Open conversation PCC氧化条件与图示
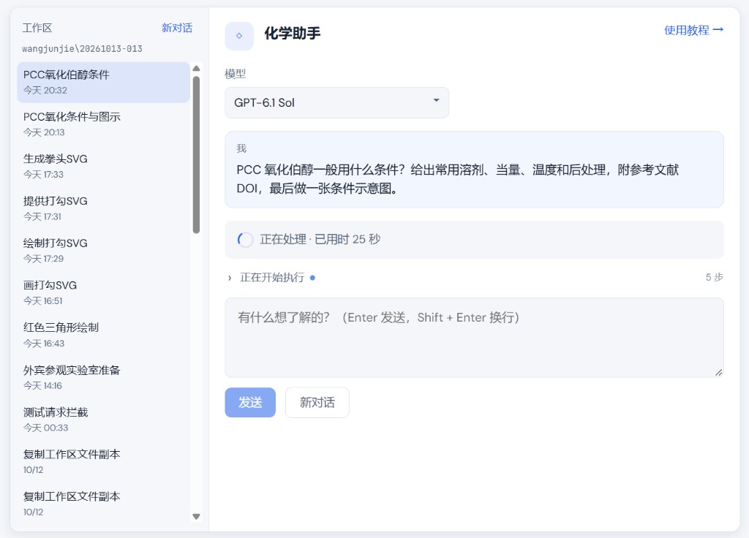The height and width of the screenshot is (538, 749). click(104, 124)
